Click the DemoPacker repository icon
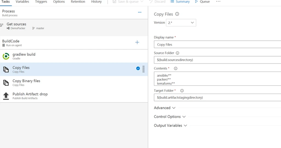This screenshot has width=281, height=148. [8, 28]
